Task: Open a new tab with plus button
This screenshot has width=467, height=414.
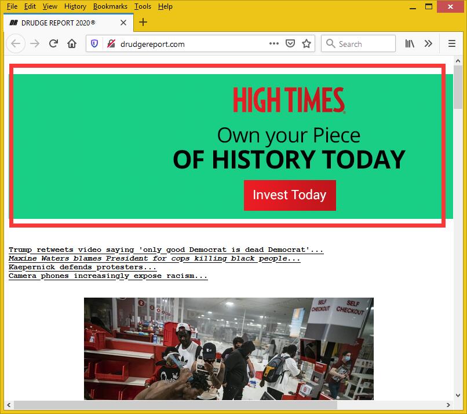Action: click(x=143, y=22)
